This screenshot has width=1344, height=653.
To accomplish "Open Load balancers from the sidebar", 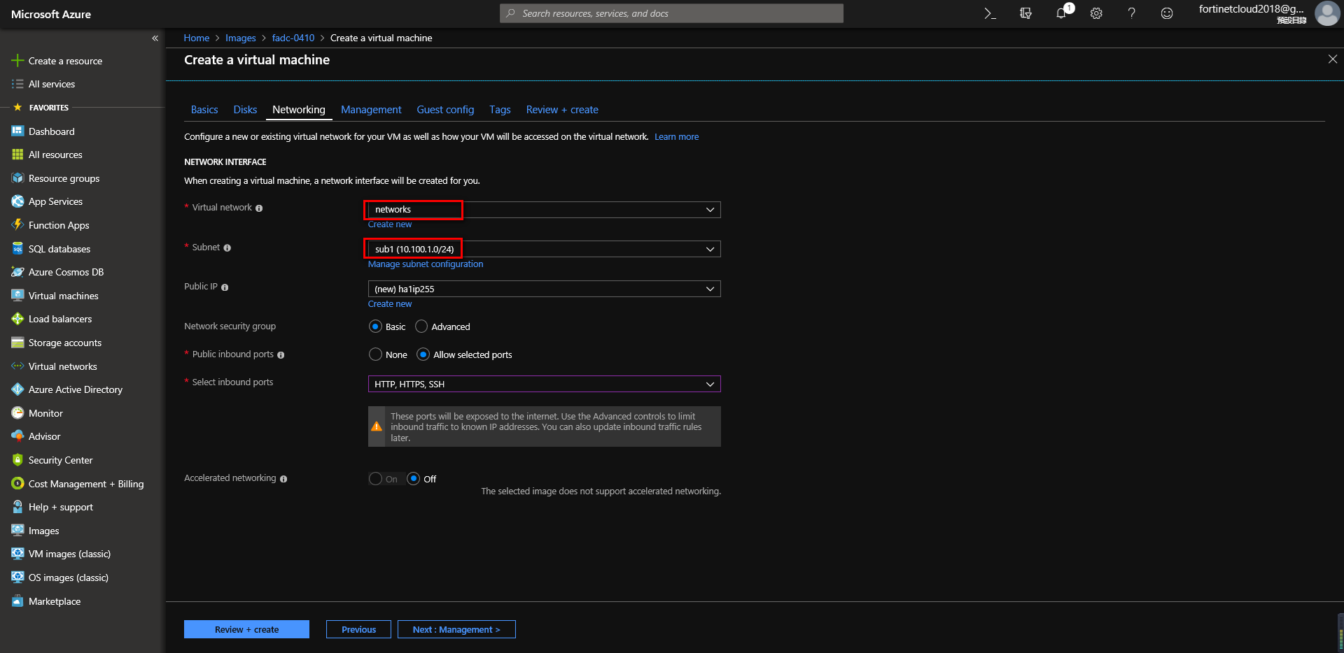I will pos(60,319).
